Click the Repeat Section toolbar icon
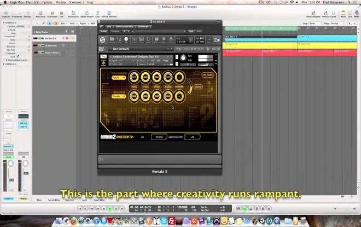The height and width of the screenshot is (227, 361). pos(87,14)
